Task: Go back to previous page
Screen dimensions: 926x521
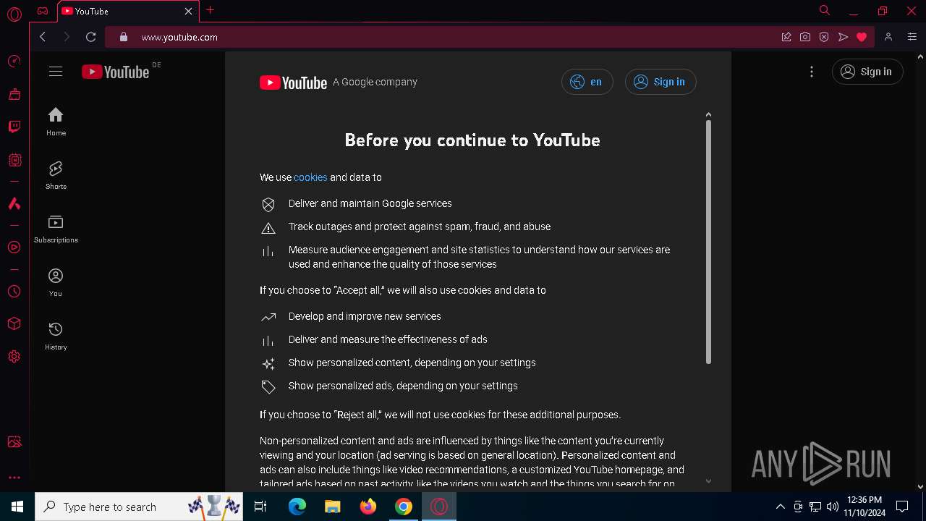Action: 43,37
